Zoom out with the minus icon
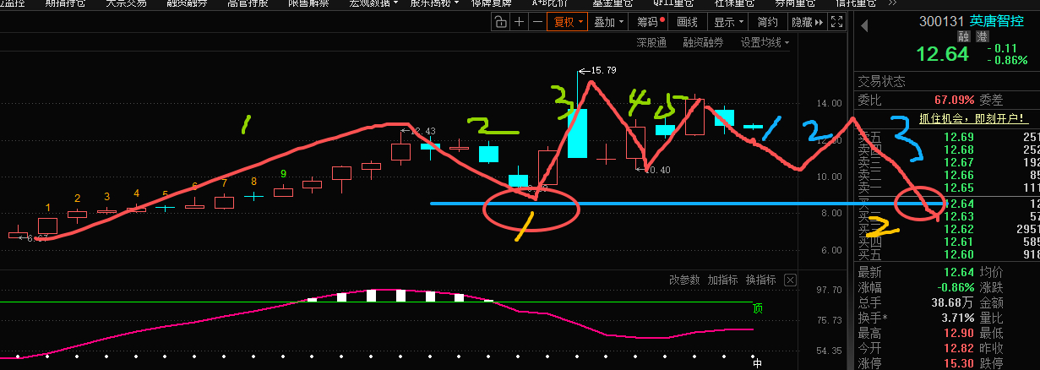1040x370 pixels. (x=536, y=22)
